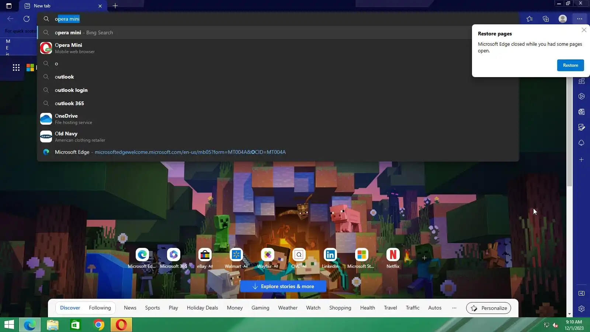Open the Gaming feed category
Viewport: 590px width, 332px height.
260,308
